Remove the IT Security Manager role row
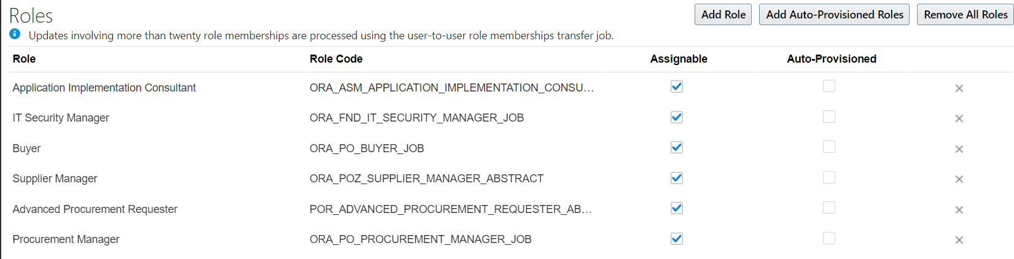Image resolution: width=1014 pixels, height=259 pixels. (x=959, y=118)
